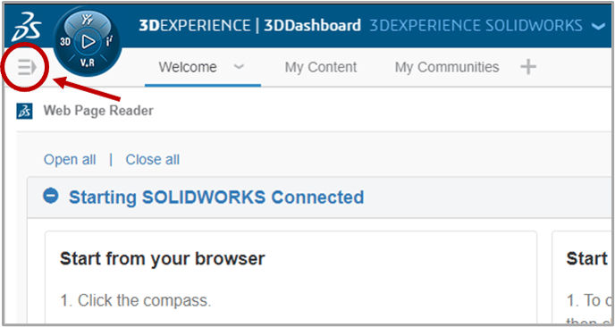615x327 pixels.
Task: Open the side panel with the menu arrow icon
Action: (27, 68)
